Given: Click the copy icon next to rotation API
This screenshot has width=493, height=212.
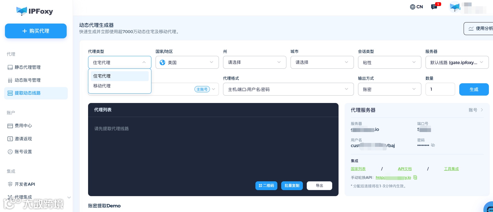Looking at the screenshot, I should point(415,177).
